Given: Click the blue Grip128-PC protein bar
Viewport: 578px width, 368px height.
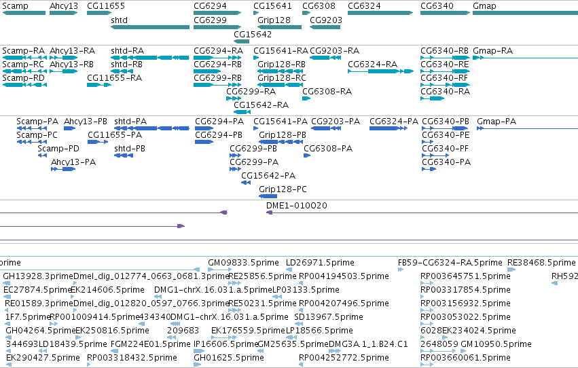Looking at the screenshot, I should (x=268, y=196).
